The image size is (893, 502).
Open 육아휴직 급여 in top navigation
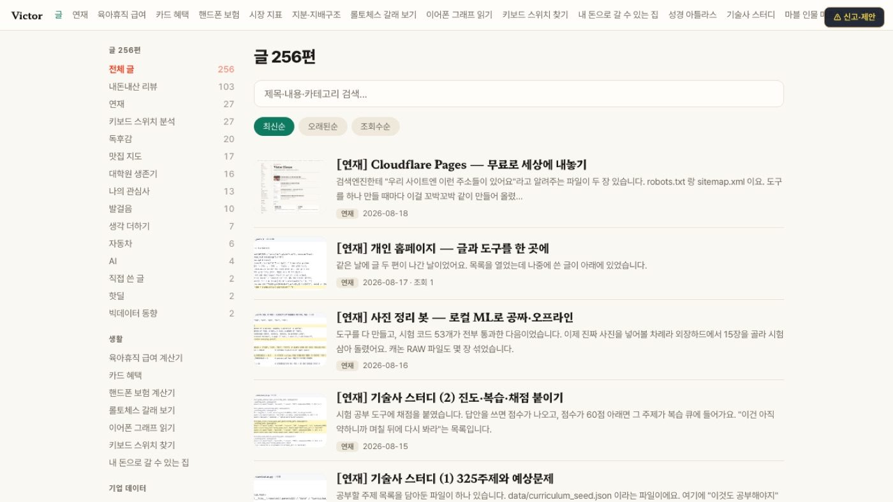[122, 15]
